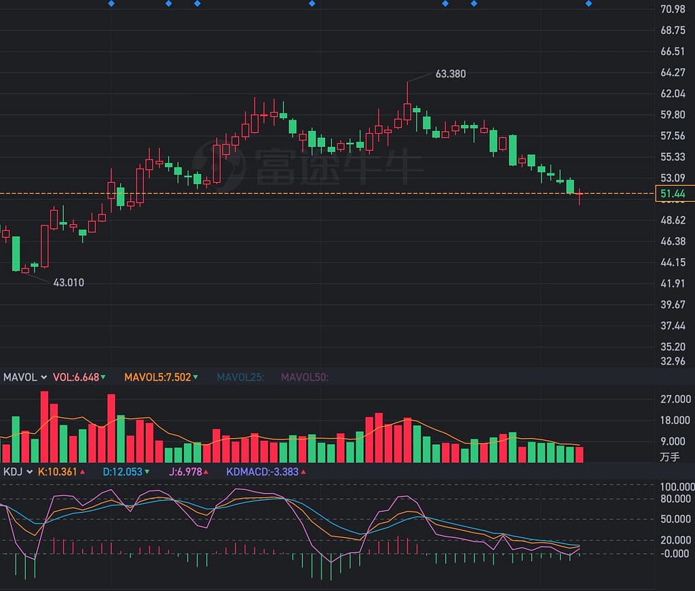Expand the KDJ indicator selector

pos(29,471)
